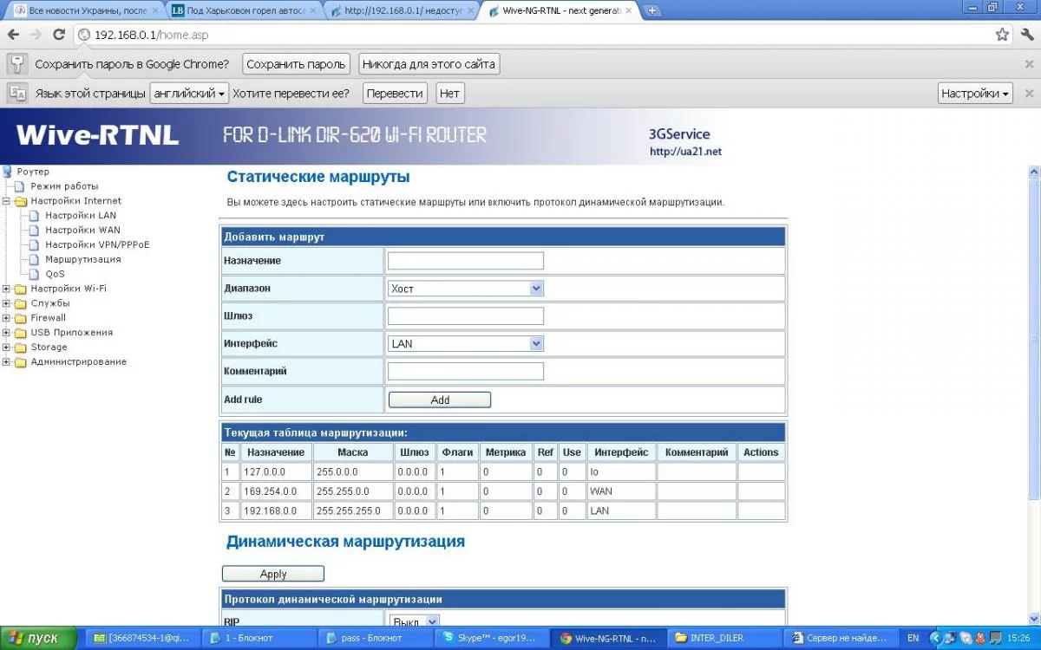The height and width of the screenshot is (650, 1041).
Task: Click the Шлюз input field
Action: pos(466,316)
